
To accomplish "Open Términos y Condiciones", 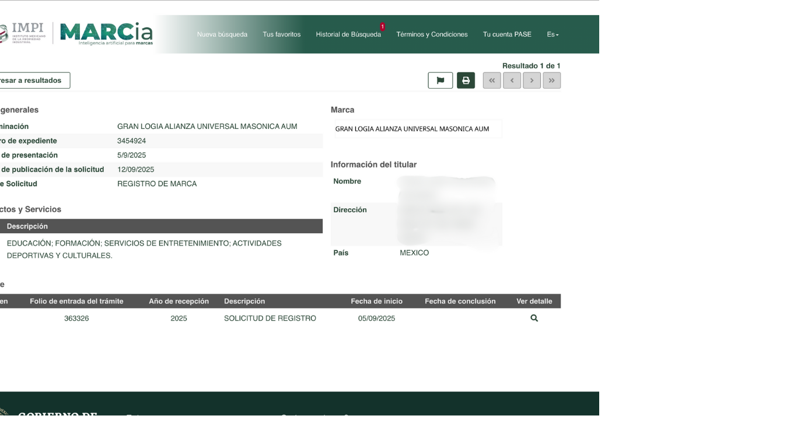I will 432,34.
